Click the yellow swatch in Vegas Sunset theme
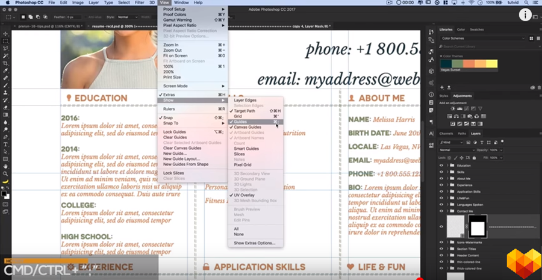 pos(492,64)
